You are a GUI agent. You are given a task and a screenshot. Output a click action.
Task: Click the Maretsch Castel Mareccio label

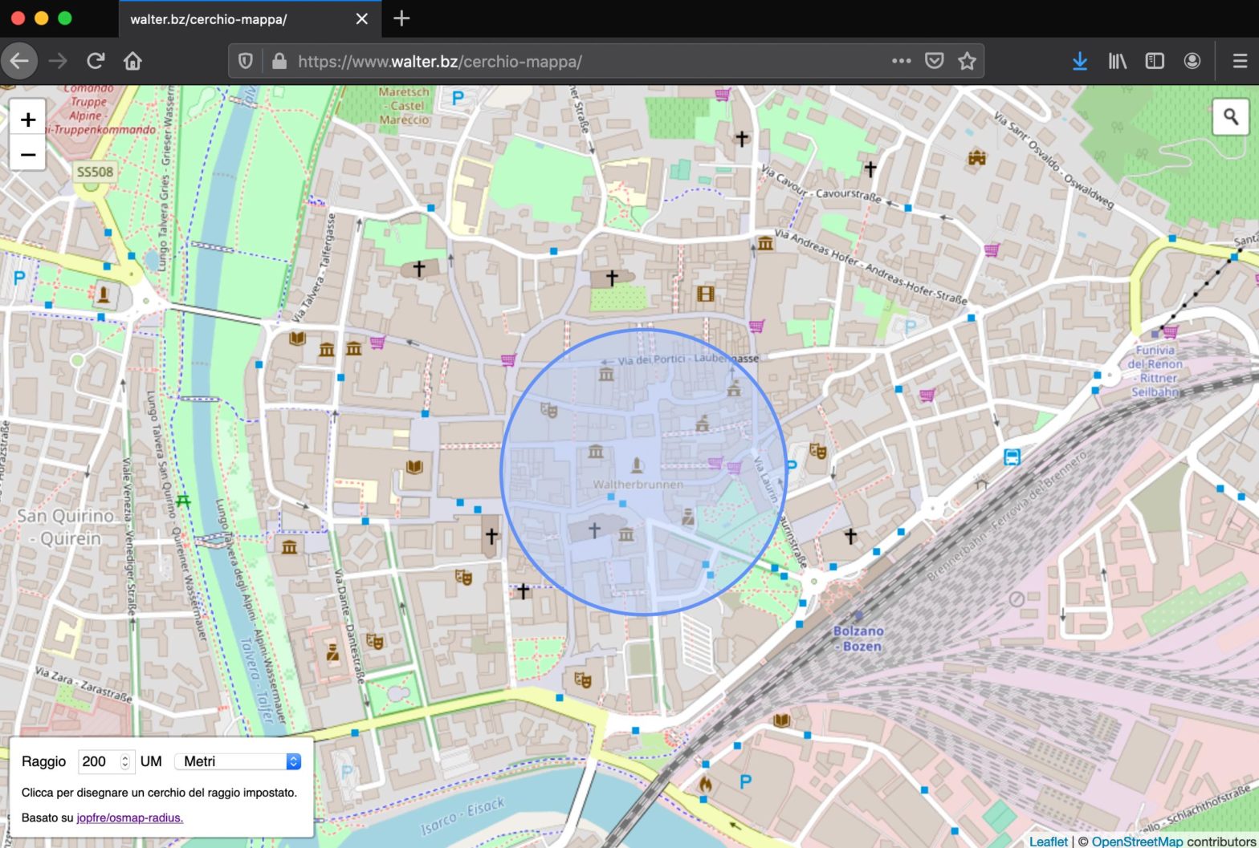click(404, 105)
